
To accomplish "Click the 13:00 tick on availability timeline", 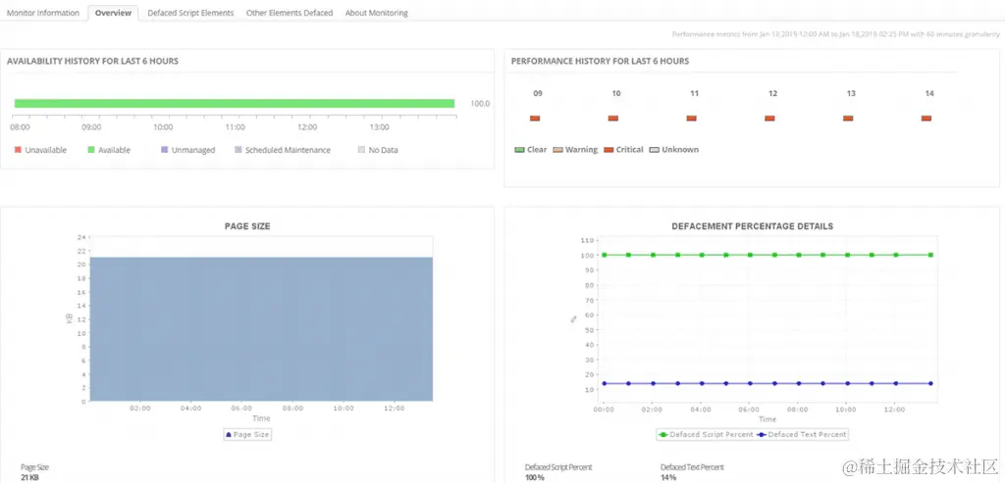I will [x=380, y=127].
